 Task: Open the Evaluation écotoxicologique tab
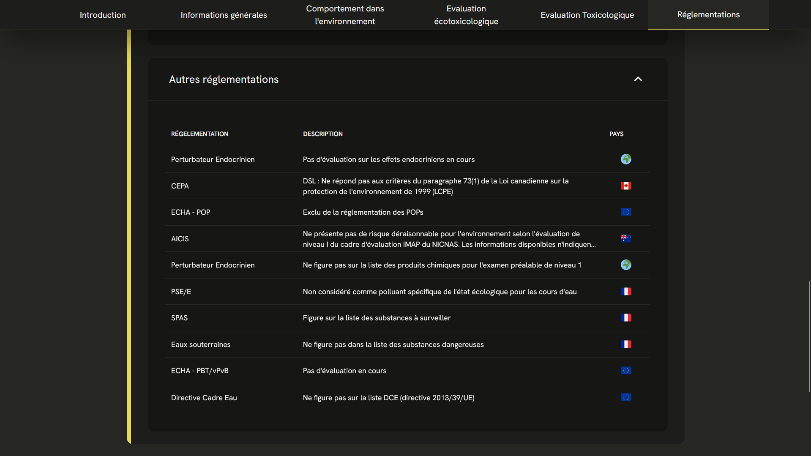pyautogui.click(x=466, y=15)
